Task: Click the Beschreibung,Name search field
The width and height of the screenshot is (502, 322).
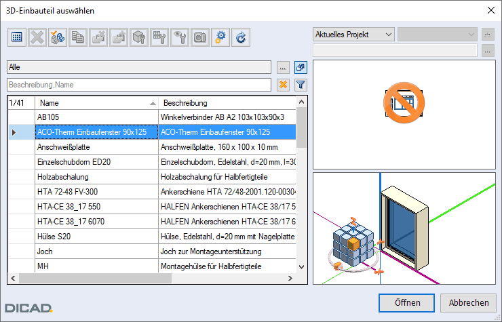Action: click(139, 85)
